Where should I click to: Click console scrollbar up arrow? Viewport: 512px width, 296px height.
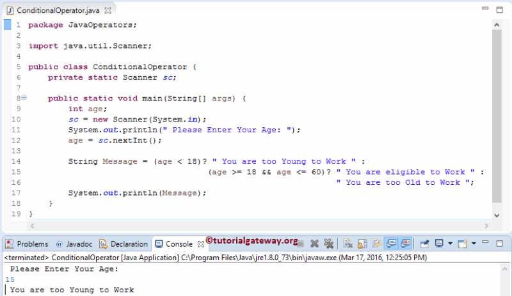coord(505,269)
